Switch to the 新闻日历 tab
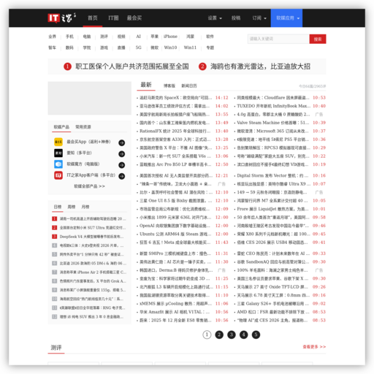Image resolution: width=374 pixels, height=374 pixels. pos(189,85)
